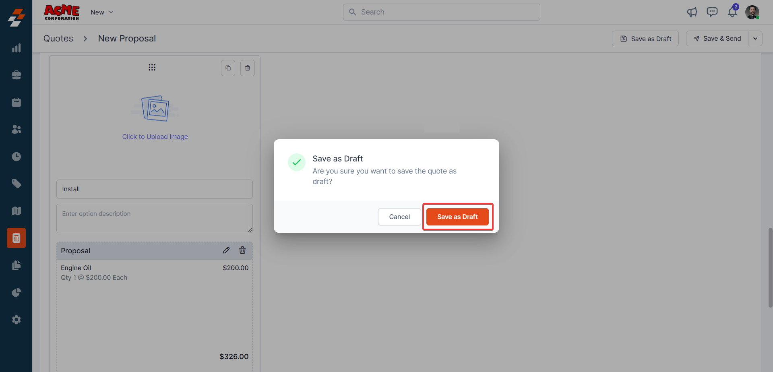Screen dimensions: 773x372
Task: Expand Save & Send dropdown arrow
Action: tap(755, 39)
